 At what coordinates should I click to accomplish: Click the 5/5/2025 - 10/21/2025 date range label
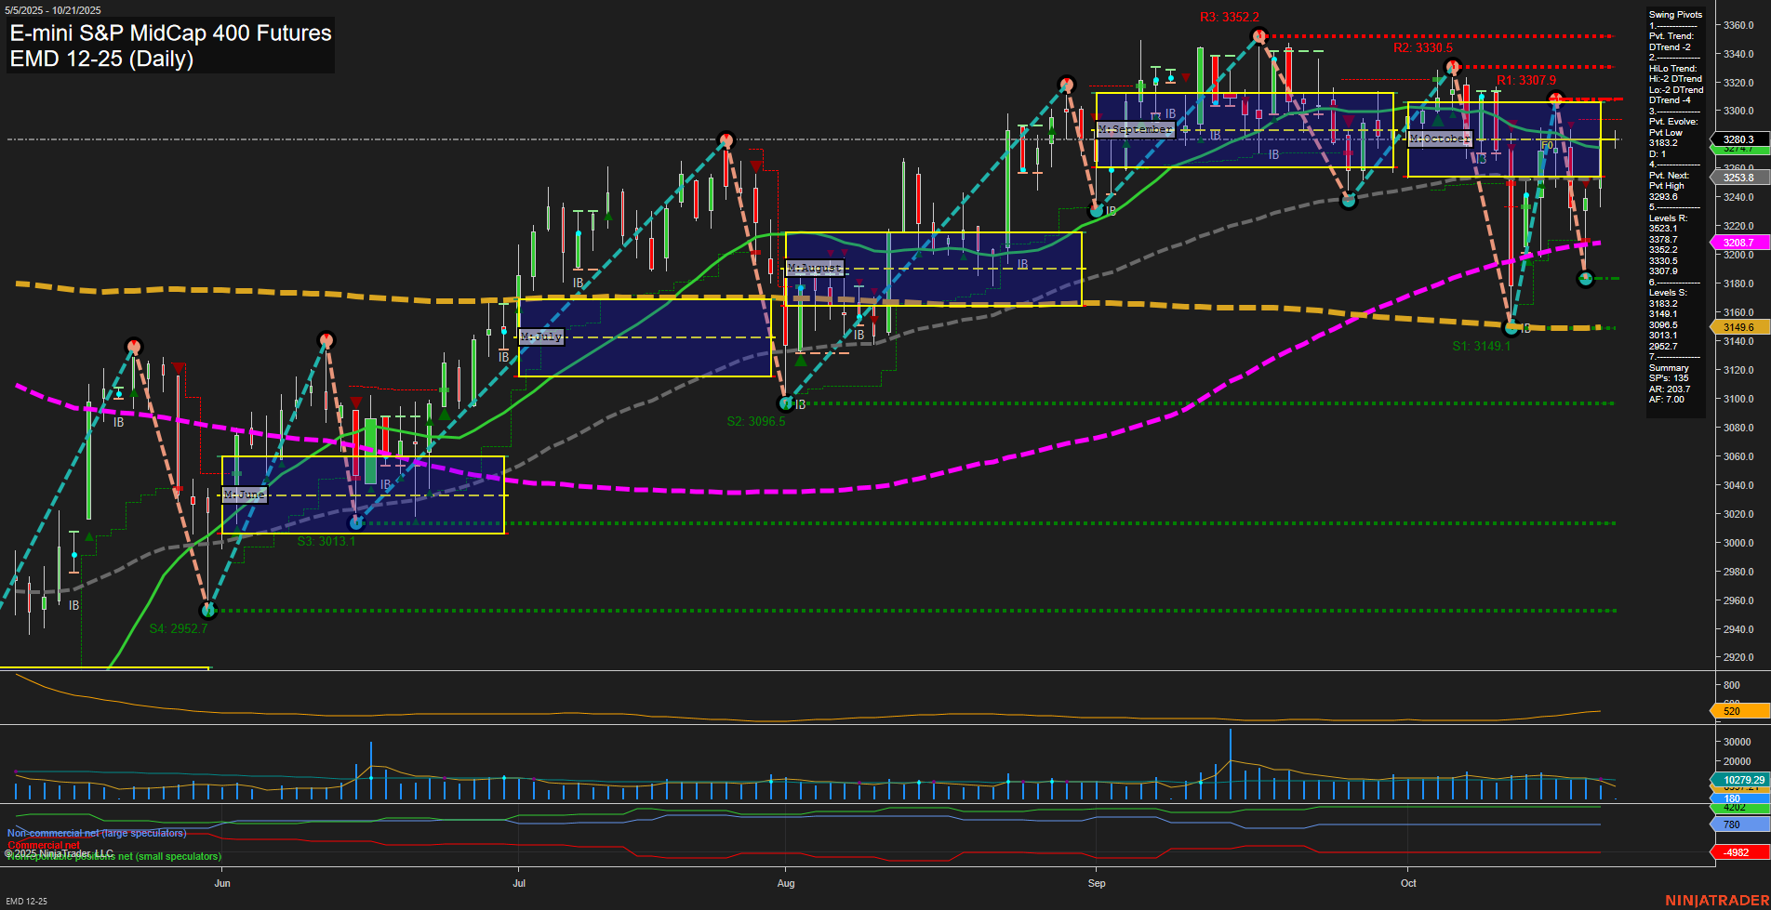pos(51,9)
